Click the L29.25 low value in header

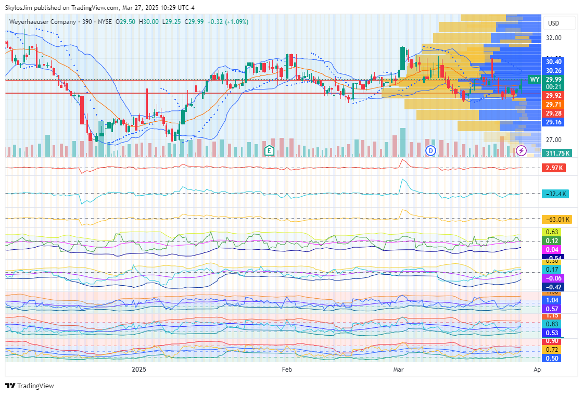171,22
